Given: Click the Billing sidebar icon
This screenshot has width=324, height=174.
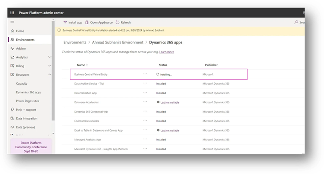Looking at the screenshot, I should pyautogui.click(x=12, y=66).
